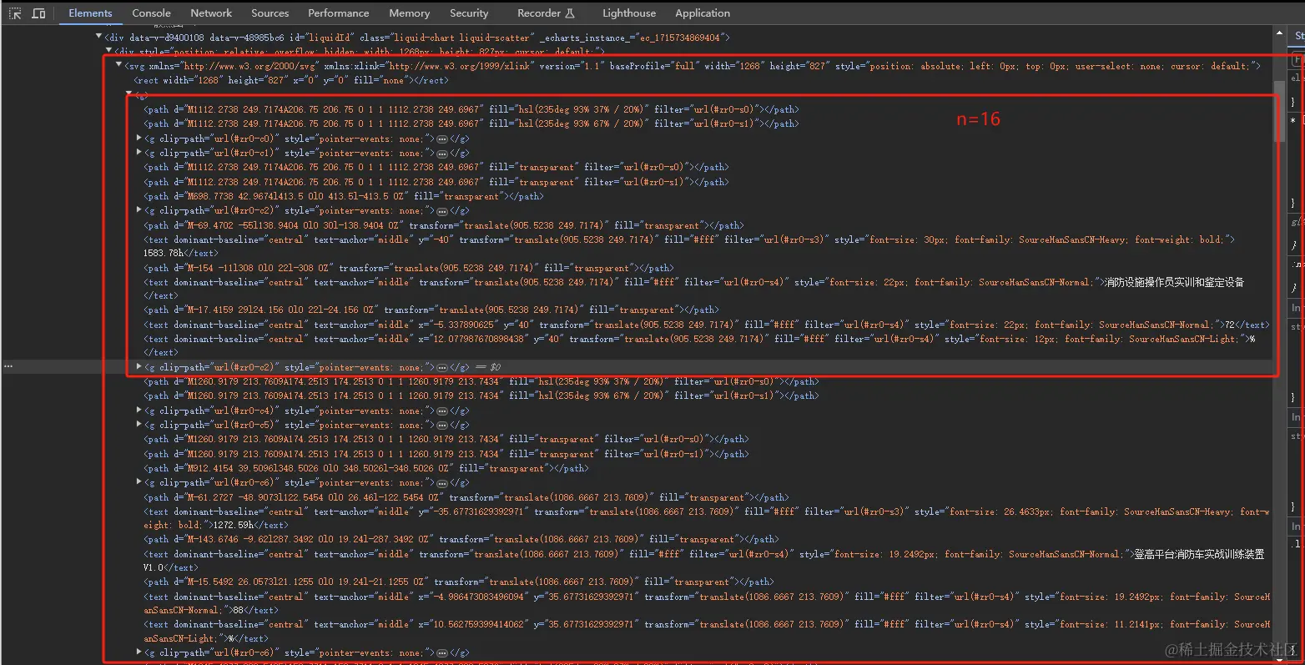The image size is (1305, 665).
Task: Open the three-dot gutter menu beside selected row
Action: (x=8, y=366)
